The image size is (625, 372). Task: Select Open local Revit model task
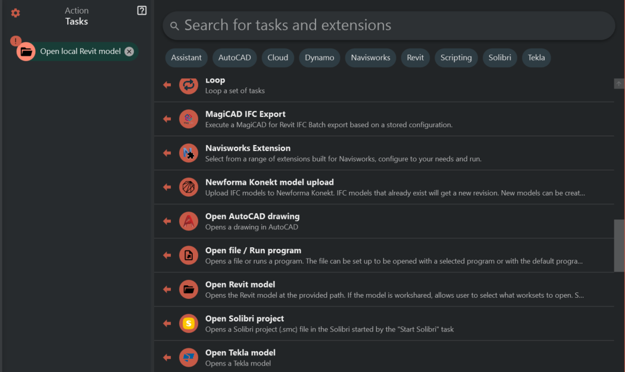[80, 52]
